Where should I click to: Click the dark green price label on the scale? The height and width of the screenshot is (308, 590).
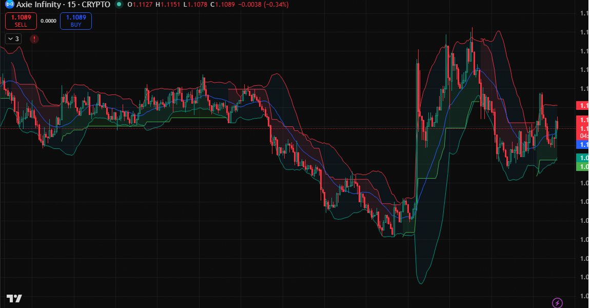583,158
